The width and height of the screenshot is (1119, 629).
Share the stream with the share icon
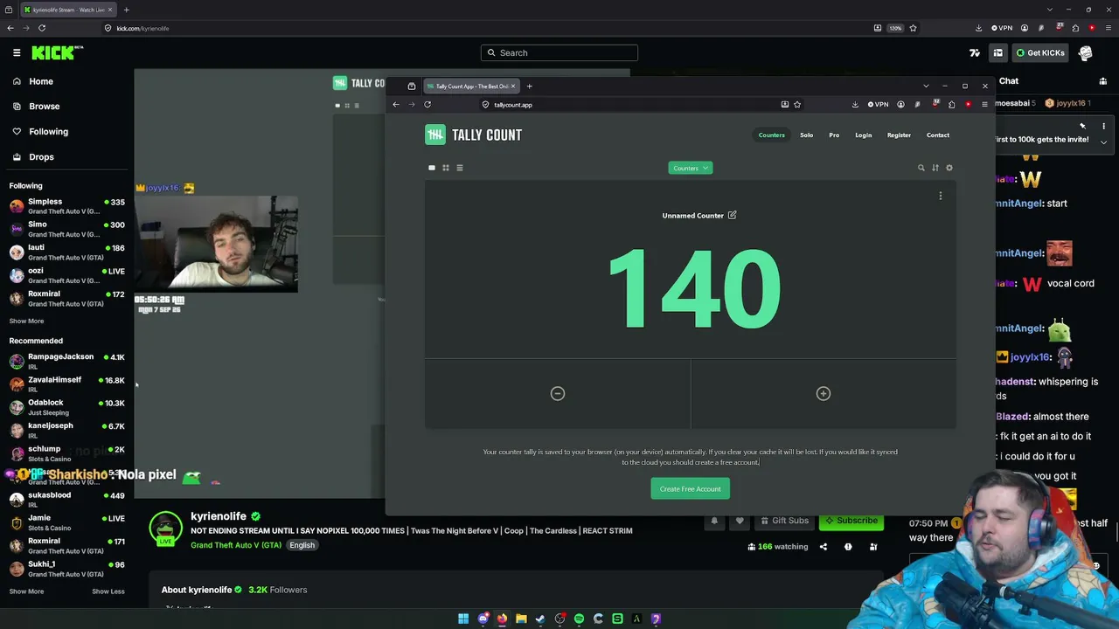click(x=823, y=547)
